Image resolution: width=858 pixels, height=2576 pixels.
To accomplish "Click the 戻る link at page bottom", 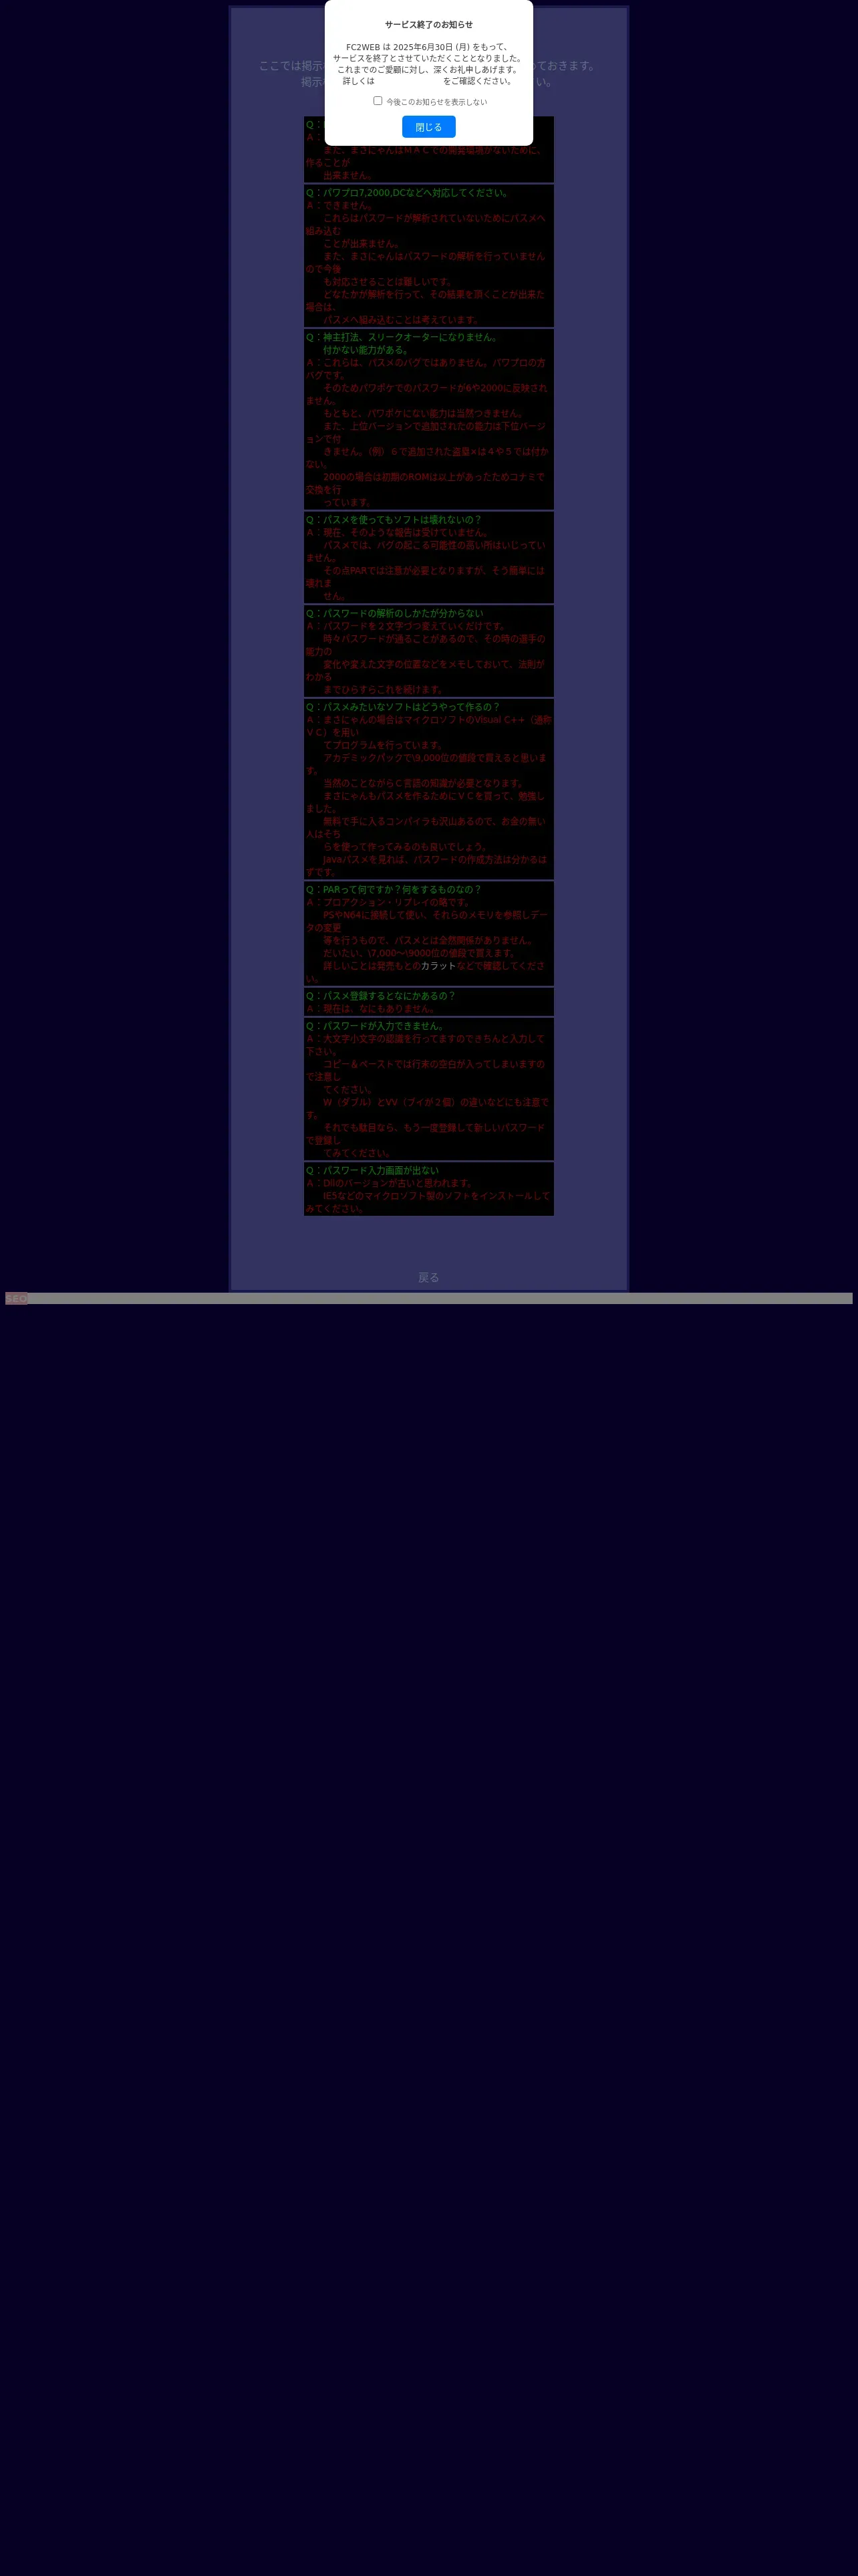I will tap(428, 1277).
